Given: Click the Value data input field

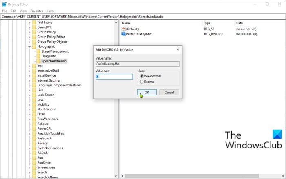Looking at the screenshot, I should click(x=114, y=77).
